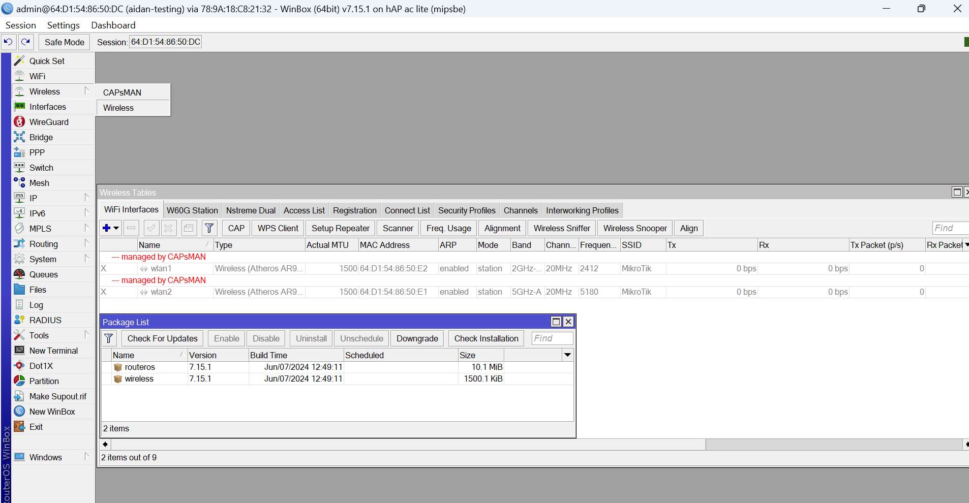This screenshot has height=503, width=969.
Task: Click the Scanner button
Action: 398,228
